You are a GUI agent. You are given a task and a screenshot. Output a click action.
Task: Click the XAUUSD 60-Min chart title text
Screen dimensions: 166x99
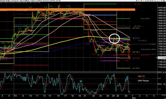30,1
